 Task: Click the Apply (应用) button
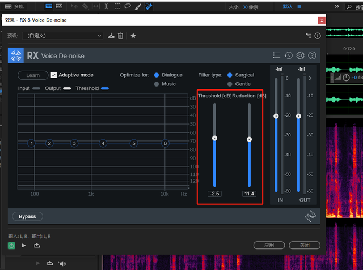click(269, 245)
